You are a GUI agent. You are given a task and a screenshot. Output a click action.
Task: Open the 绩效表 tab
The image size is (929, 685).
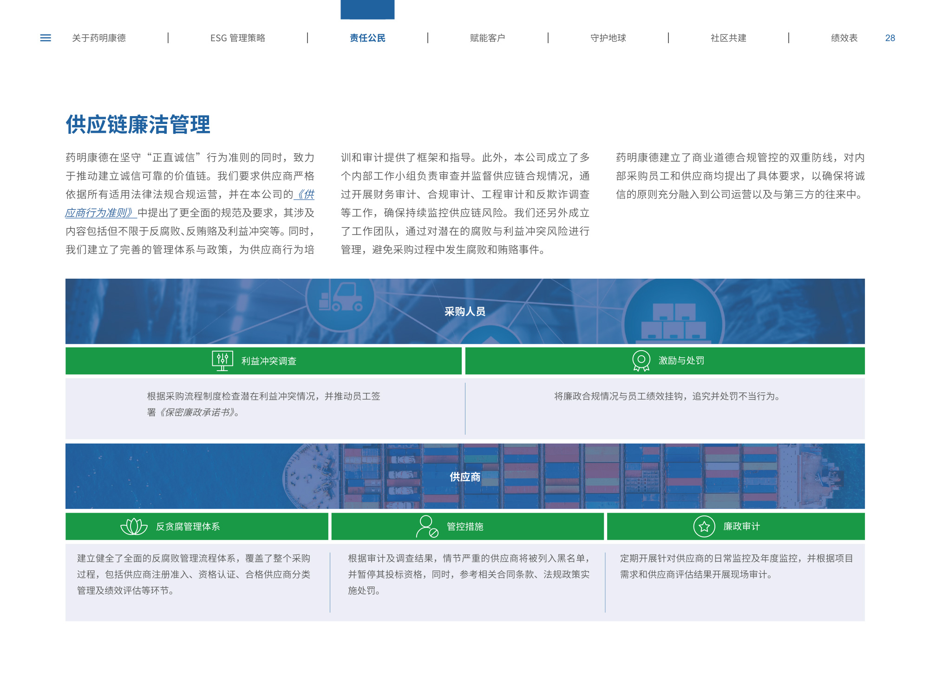tap(844, 38)
